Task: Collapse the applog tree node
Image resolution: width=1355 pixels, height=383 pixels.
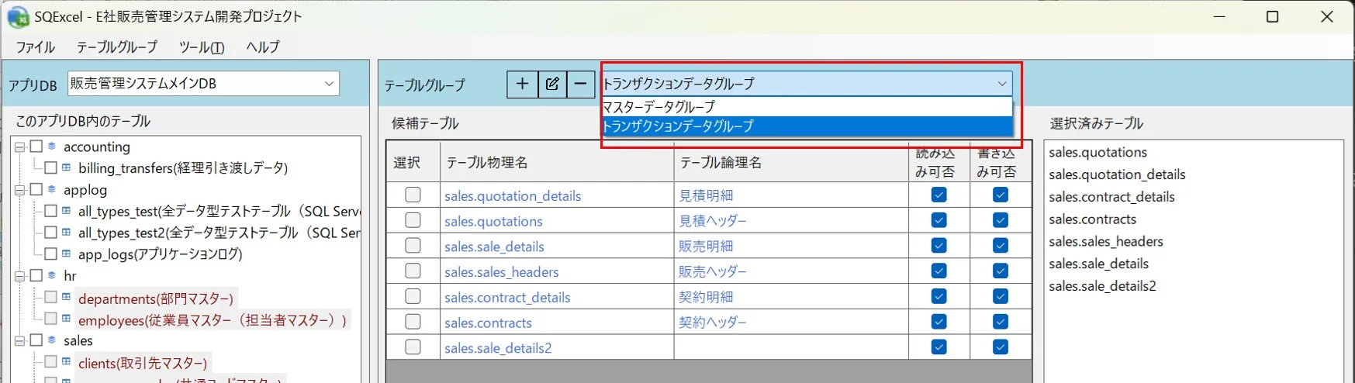Action: [20, 190]
